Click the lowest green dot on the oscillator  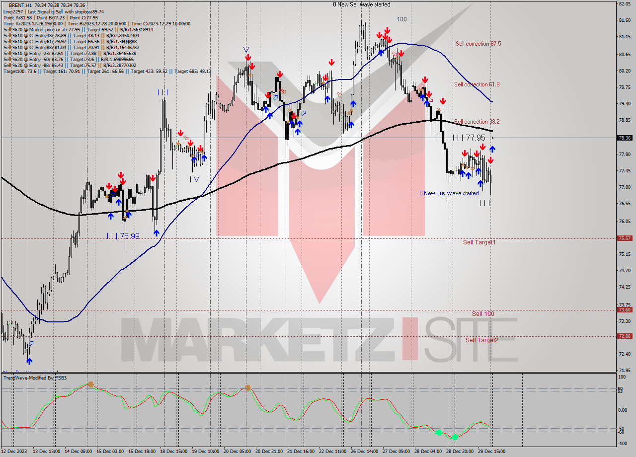click(455, 437)
